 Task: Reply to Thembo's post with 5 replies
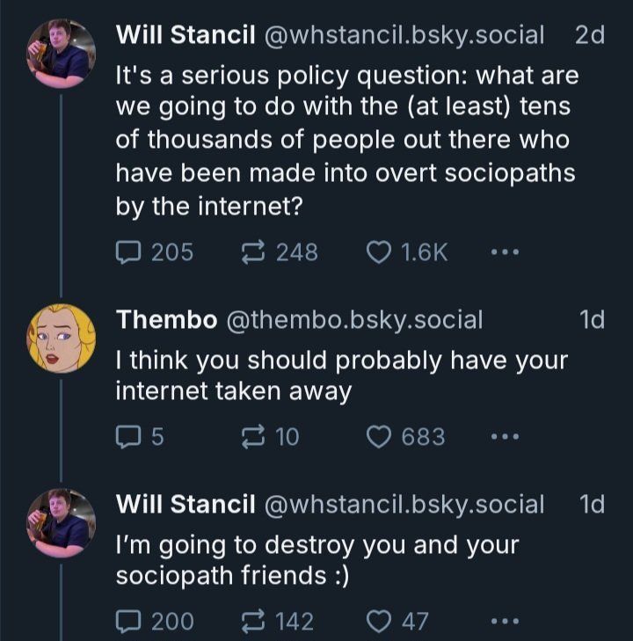tap(128, 436)
